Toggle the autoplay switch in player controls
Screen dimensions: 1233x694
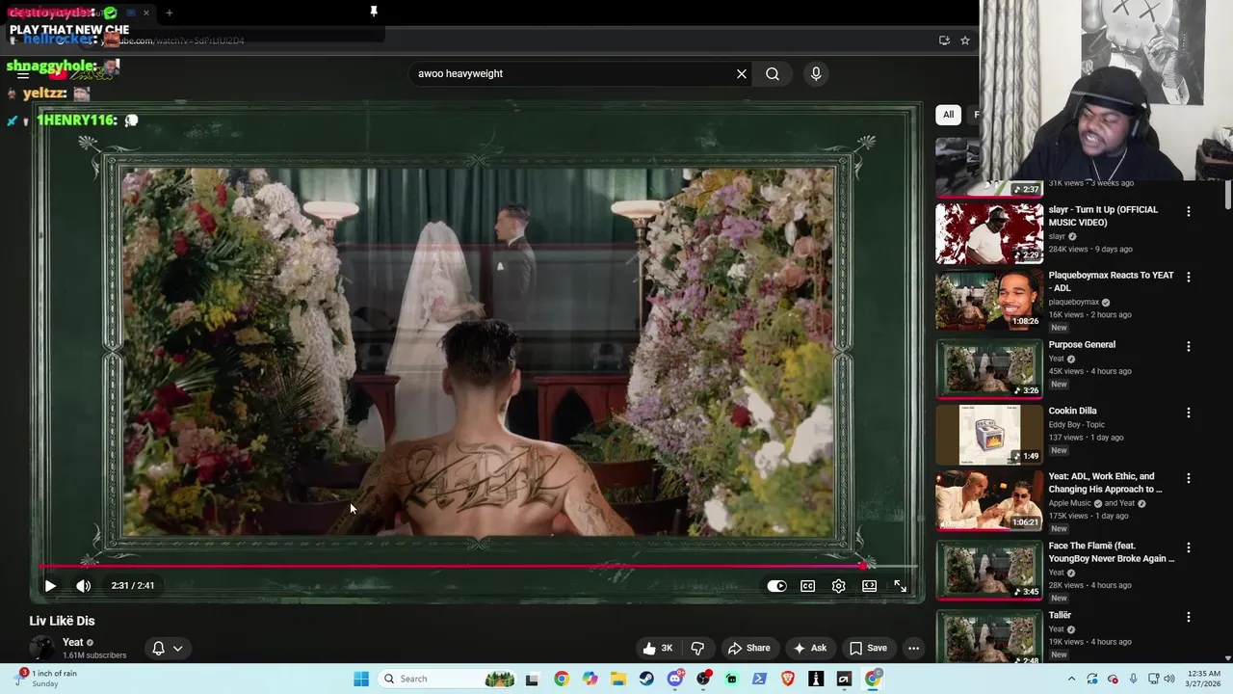click(x=776, y=585)
